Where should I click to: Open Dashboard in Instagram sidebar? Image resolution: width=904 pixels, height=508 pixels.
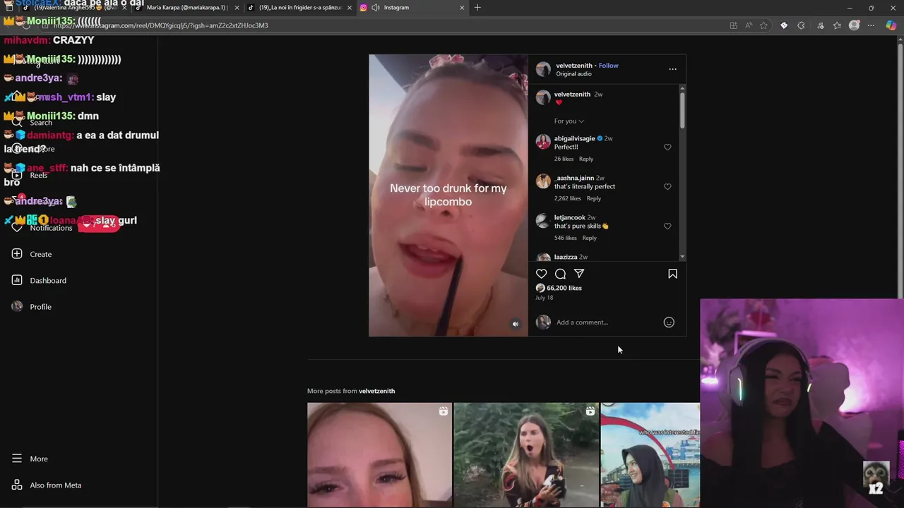(39, 280)
